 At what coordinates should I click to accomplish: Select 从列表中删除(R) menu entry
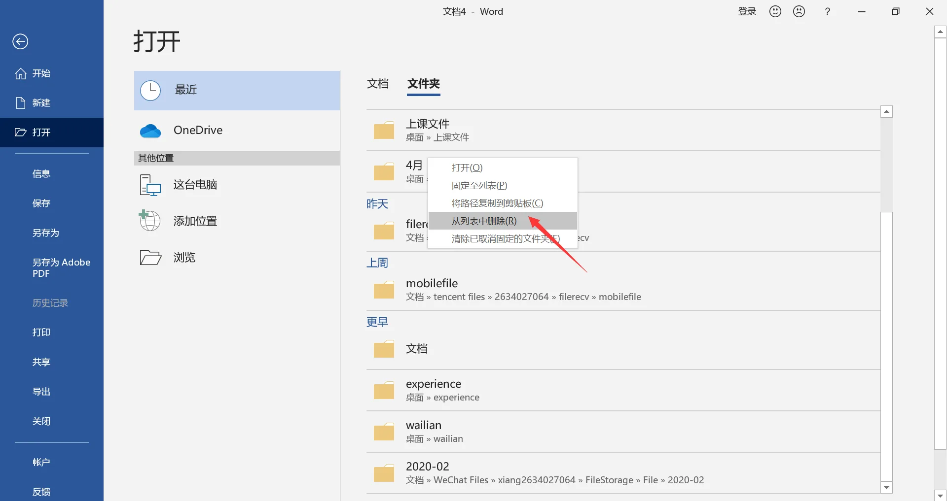pyautogui.click(x=503, y=221)
